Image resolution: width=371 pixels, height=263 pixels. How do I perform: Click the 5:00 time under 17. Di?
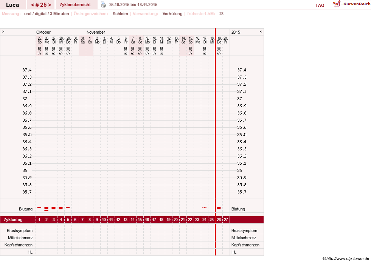tap(205, 51)
